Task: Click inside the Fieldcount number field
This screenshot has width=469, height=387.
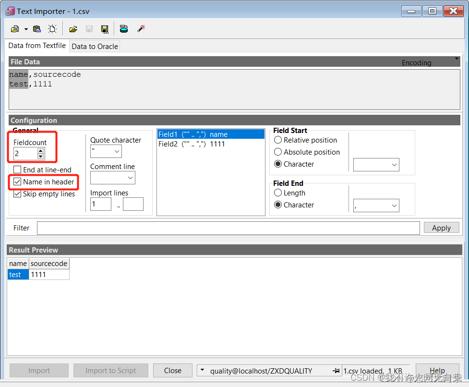Action: [x=26, y=154]
